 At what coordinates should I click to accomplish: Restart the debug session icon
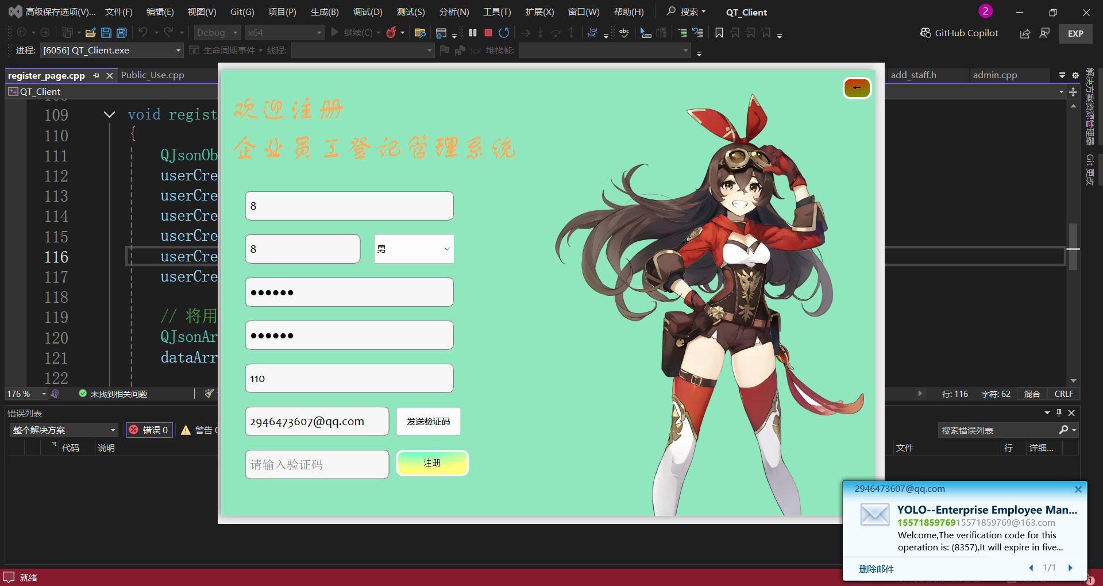point(504,33)
